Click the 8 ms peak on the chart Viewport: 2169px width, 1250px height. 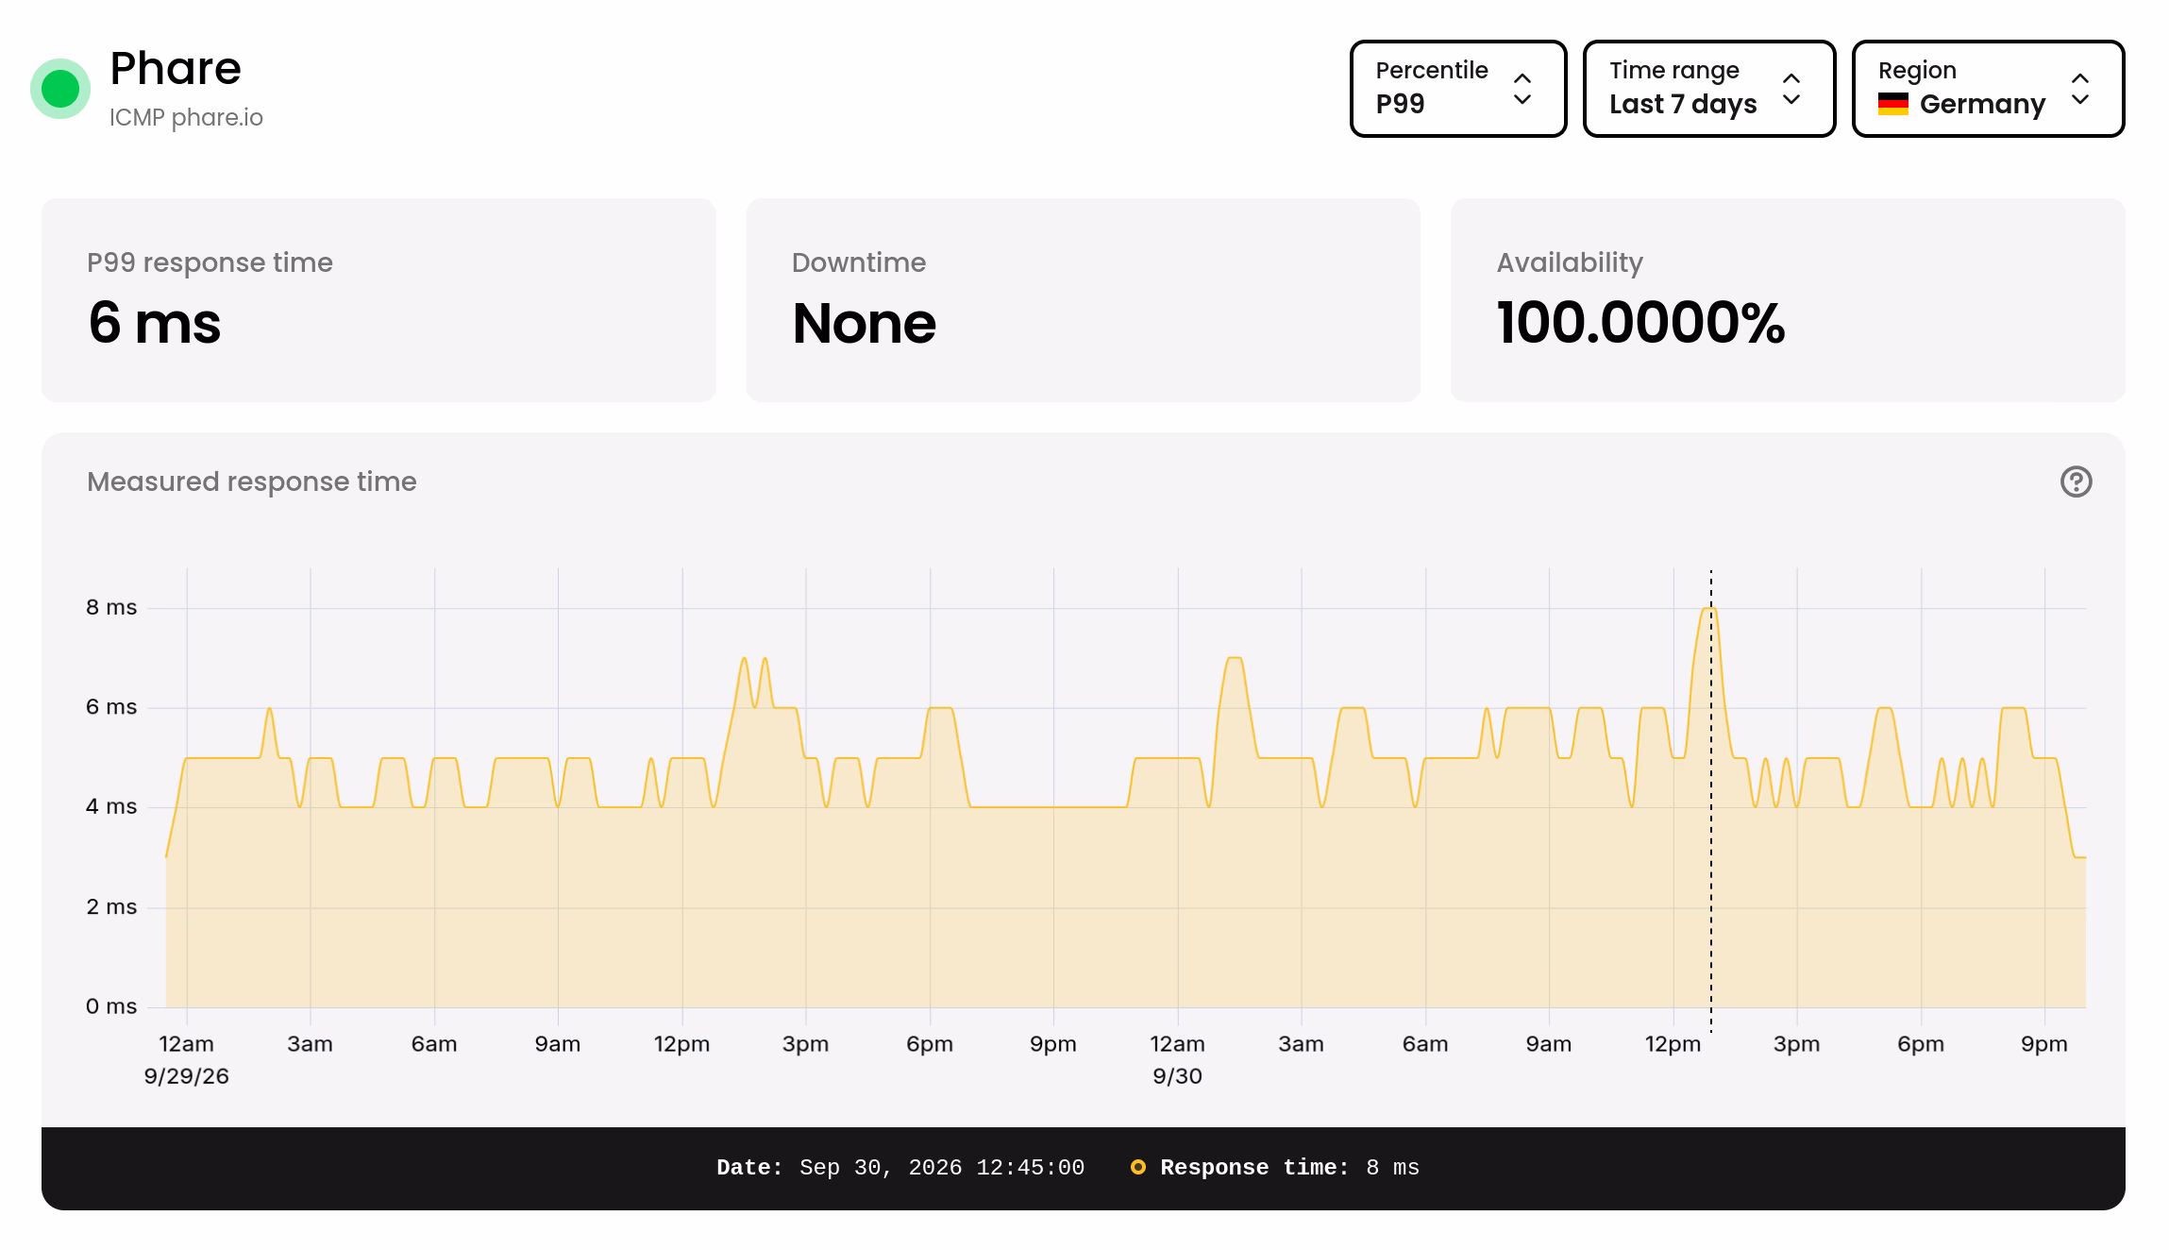coord(1710,609)
